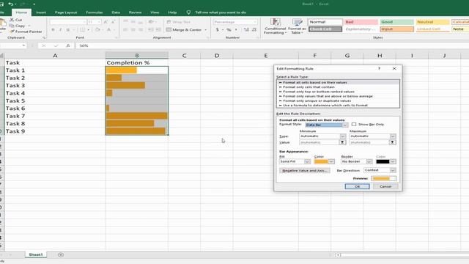The width and height of the screenshot is (469, 264).
Task: Click the Negative Value and Axis button
Action: click(x=305, y=170)
